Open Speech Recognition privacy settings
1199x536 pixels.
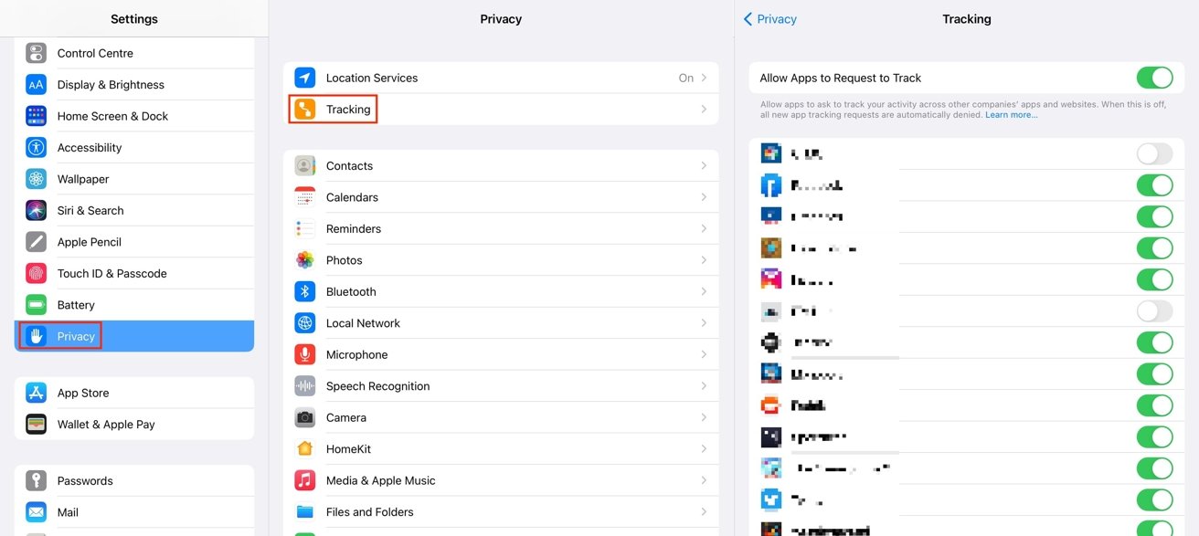click(x=501, y=386)
